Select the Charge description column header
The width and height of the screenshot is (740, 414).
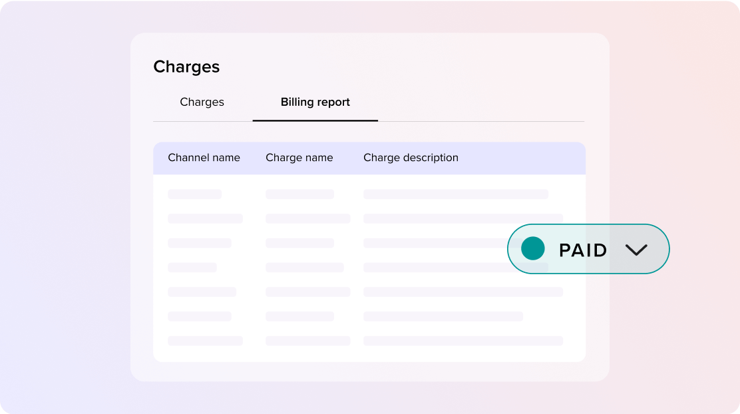click(411, 158)
